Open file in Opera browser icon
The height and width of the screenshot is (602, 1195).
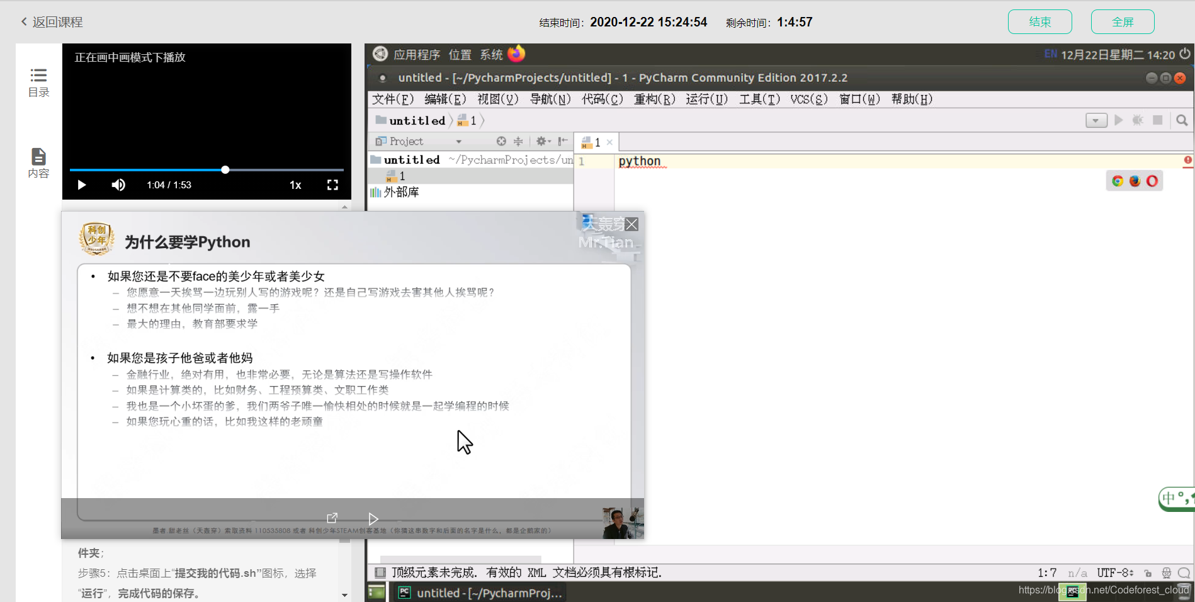[1152, 181]
